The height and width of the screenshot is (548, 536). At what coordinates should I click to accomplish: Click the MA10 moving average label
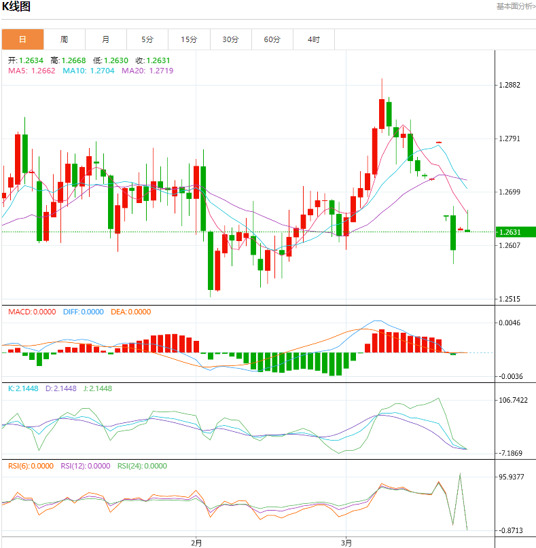[88, 71]
